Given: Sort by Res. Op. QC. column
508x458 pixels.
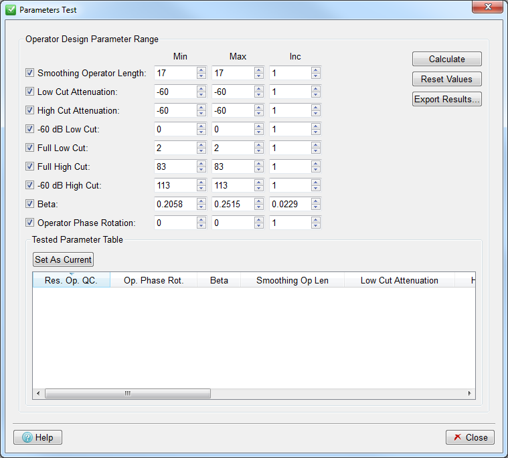Looking at the screenshot, I should (71, 280).
